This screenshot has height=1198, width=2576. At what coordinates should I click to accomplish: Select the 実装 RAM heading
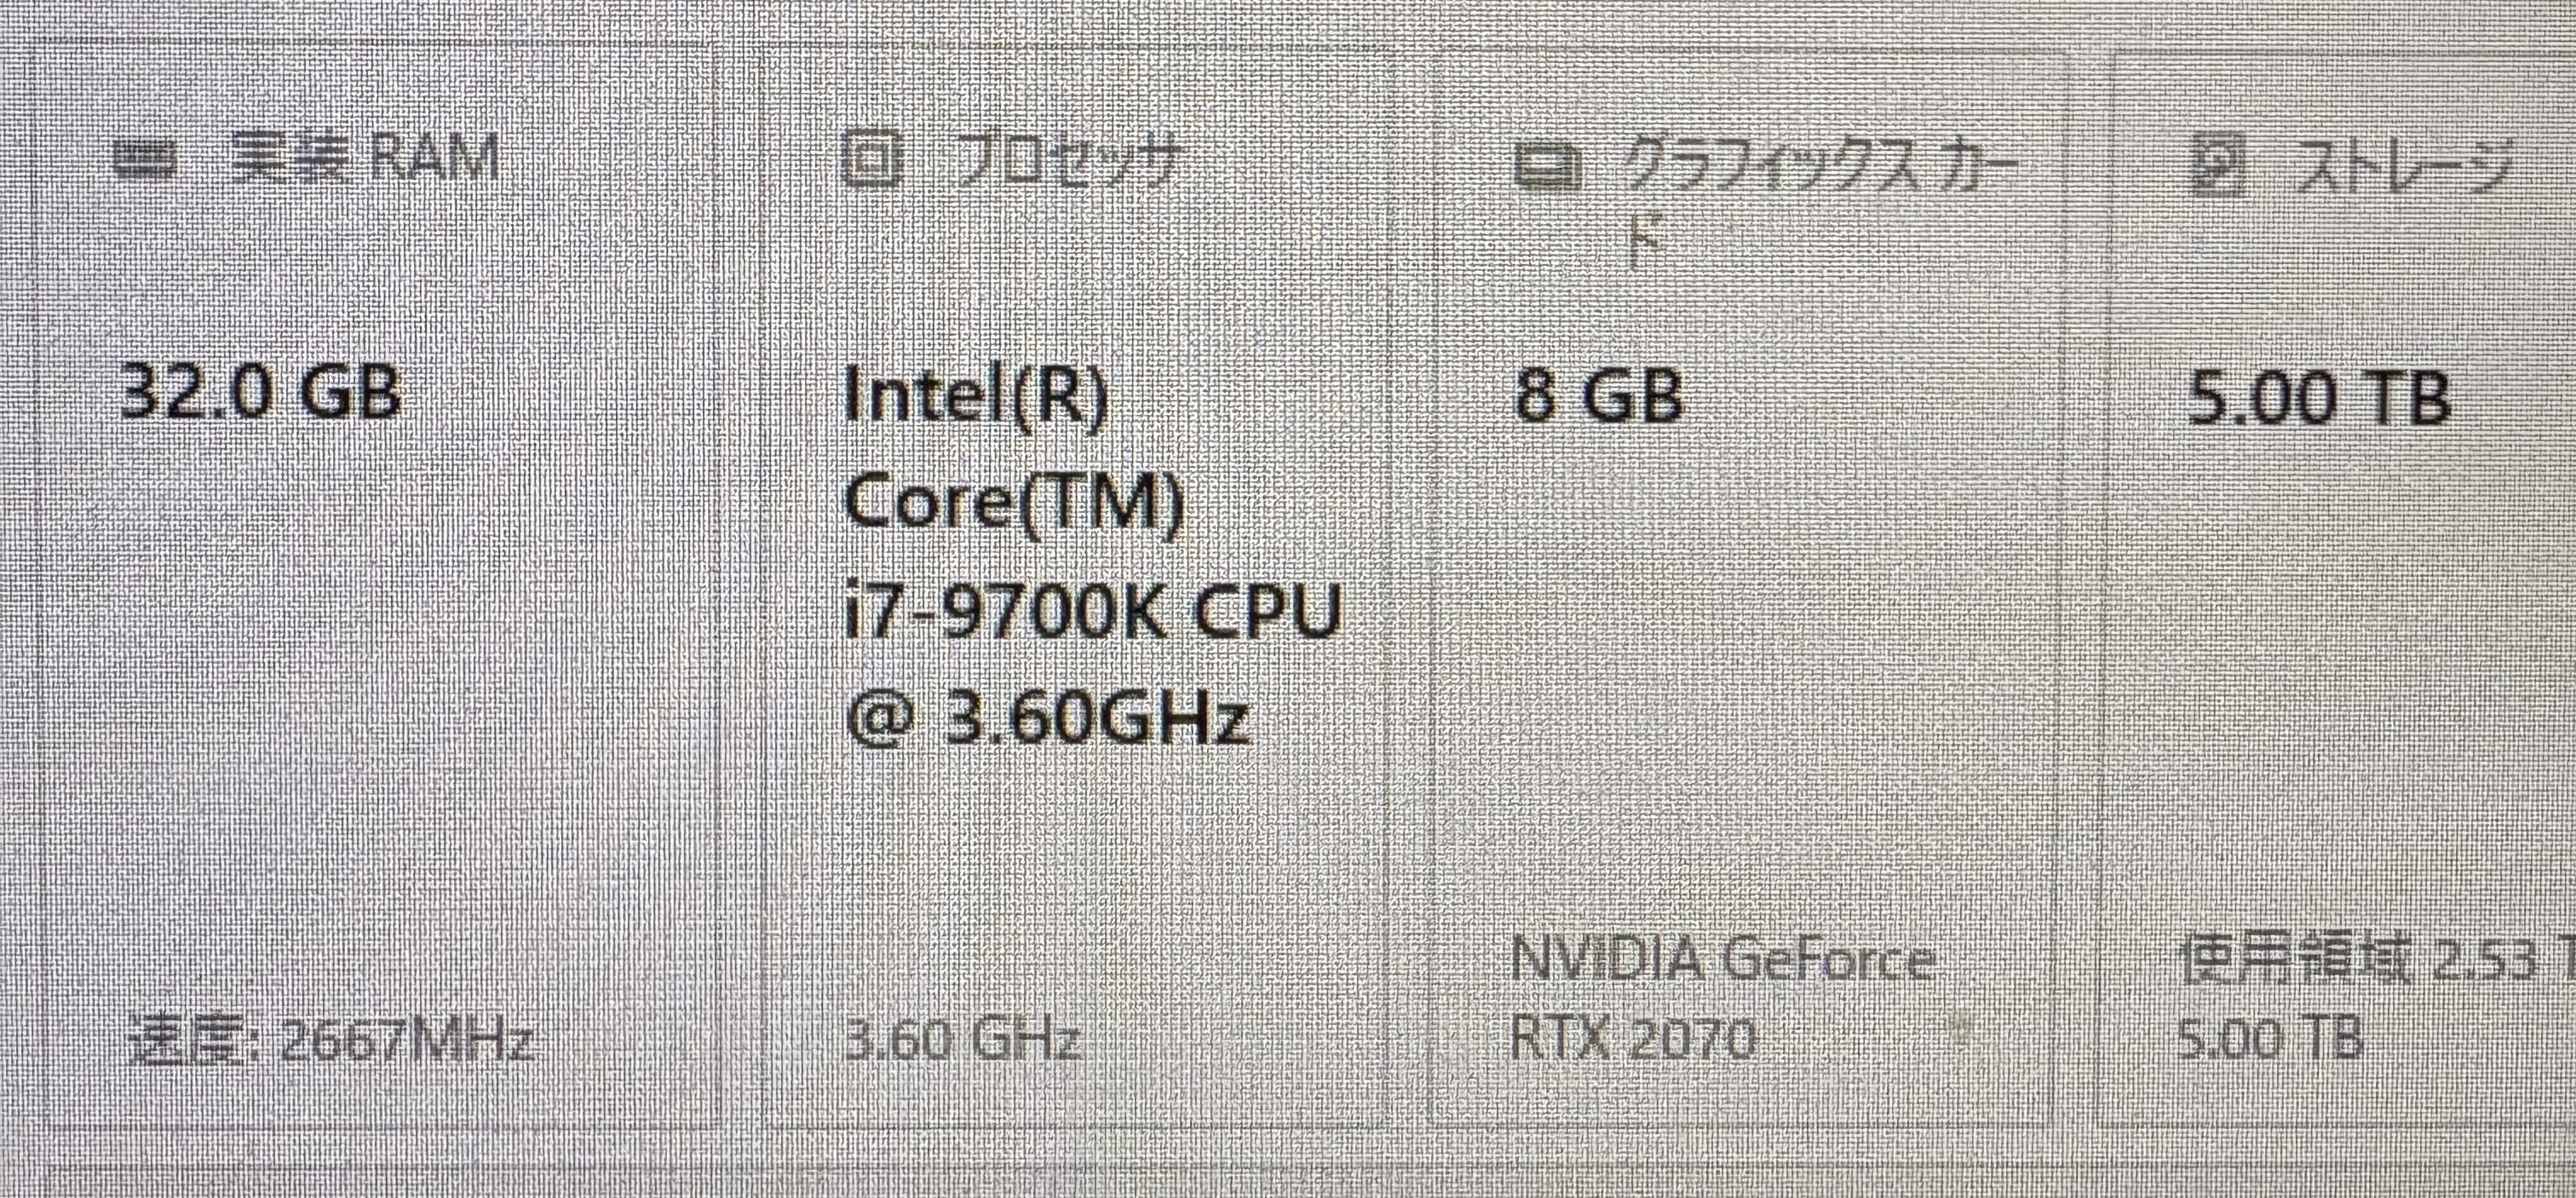[364, 160]
